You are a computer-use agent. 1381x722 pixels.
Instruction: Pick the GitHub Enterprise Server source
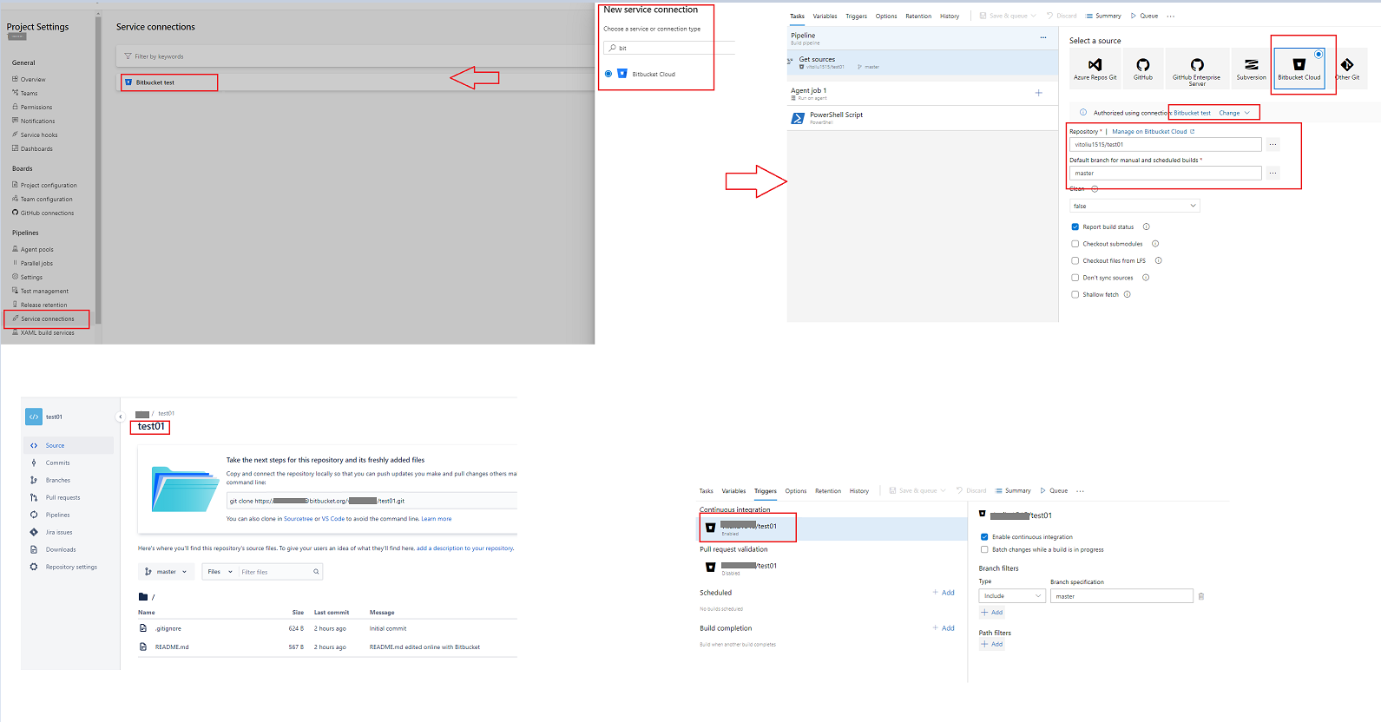[1197, 69]
